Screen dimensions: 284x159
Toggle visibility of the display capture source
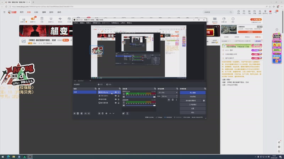116,103
